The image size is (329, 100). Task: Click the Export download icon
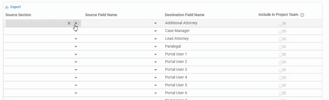click(x=7, y=7)
